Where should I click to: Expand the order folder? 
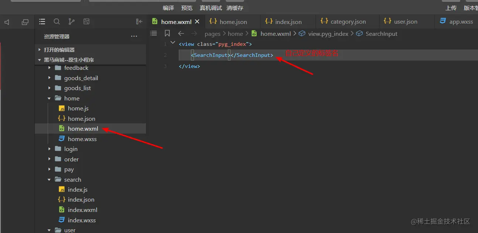(49, 159)
